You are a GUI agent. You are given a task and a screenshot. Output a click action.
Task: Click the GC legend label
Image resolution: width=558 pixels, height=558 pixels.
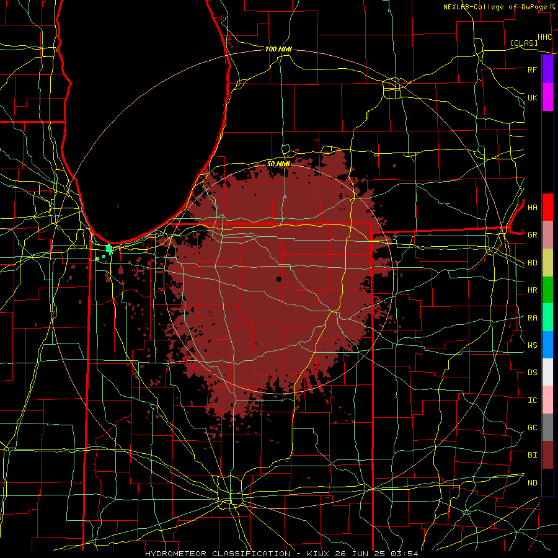533,428
